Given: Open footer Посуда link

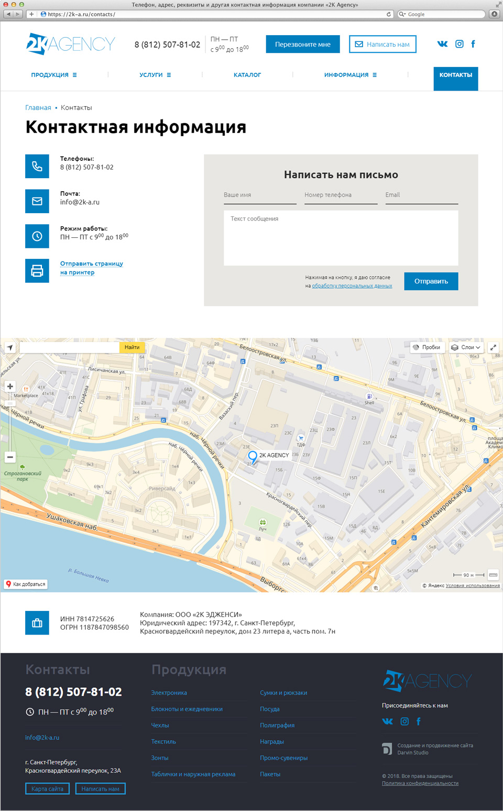Looking at the screenshot, I should pos(270,709).
